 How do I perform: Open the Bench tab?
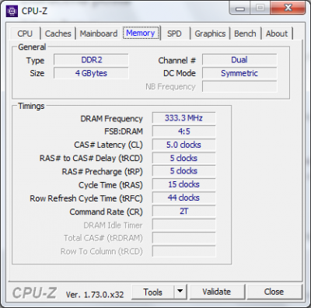point(245,33)
